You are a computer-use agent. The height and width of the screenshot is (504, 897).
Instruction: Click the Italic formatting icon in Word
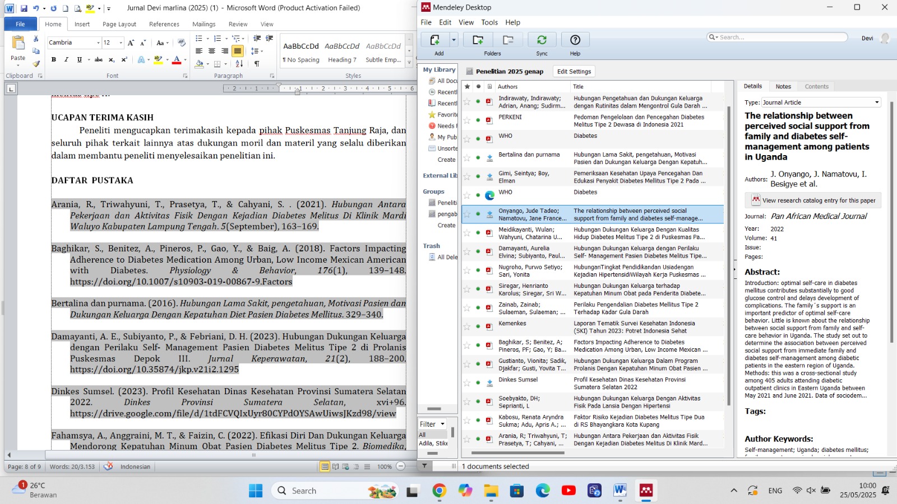point(66,59)
